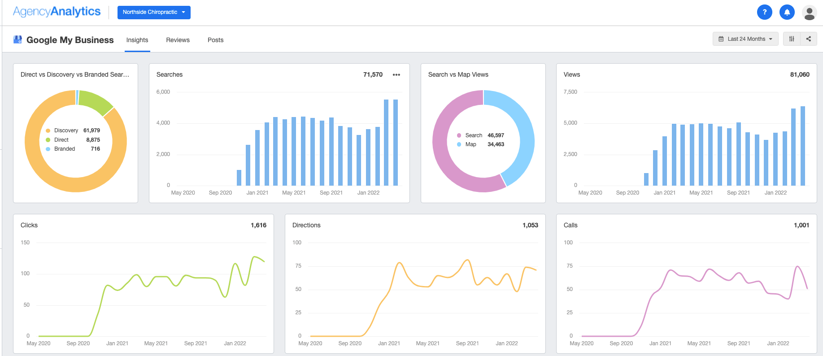823x356 pixels.
Task: Toggle Discovery legend item in donut chart
Action: pyautogui.click(x=66, y=130)
